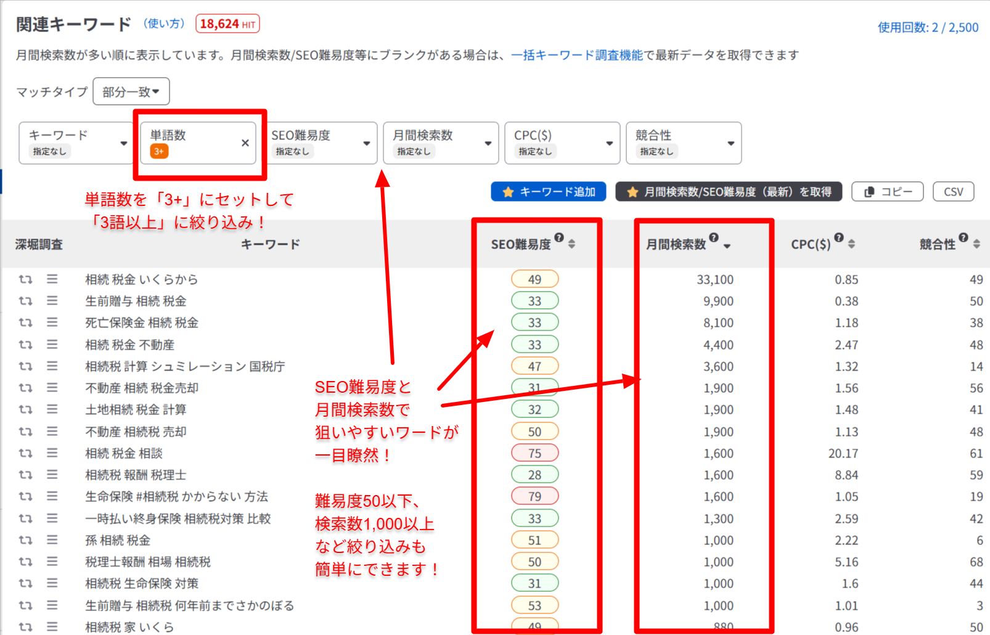990x635 pixels.
Task: Click the CSV export button
Action: (953, 192)
